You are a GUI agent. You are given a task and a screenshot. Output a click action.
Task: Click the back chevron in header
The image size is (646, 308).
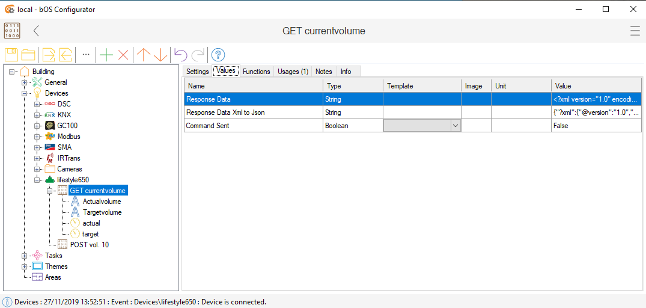[x=37, y=31]
